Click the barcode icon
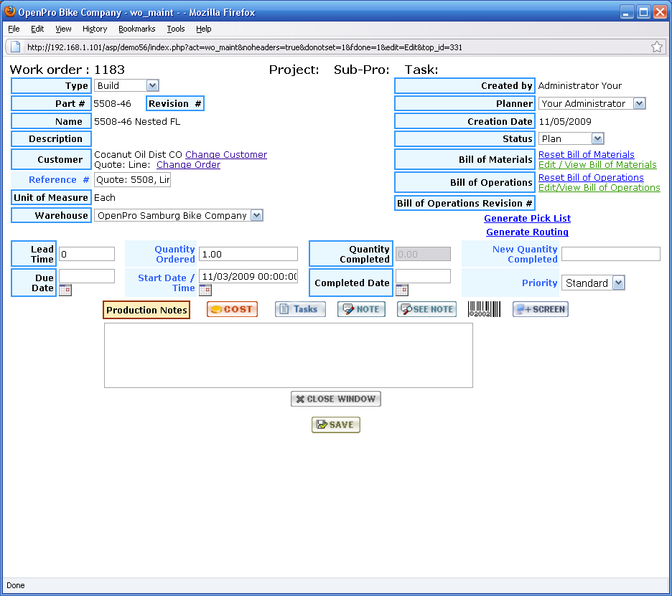Screen dimensions: 672x596 click(x=484, y=309)
